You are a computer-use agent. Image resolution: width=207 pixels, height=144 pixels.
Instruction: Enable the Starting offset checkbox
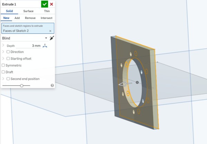click(x=8, y=59)
